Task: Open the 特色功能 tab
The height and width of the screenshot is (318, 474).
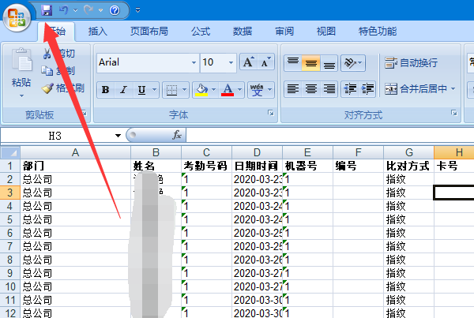Action: 378,31
